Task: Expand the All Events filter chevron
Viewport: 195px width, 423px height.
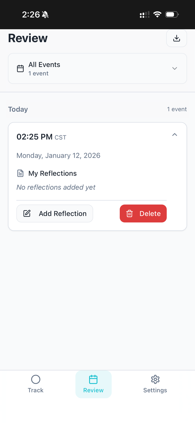Action: pos(175,69)
